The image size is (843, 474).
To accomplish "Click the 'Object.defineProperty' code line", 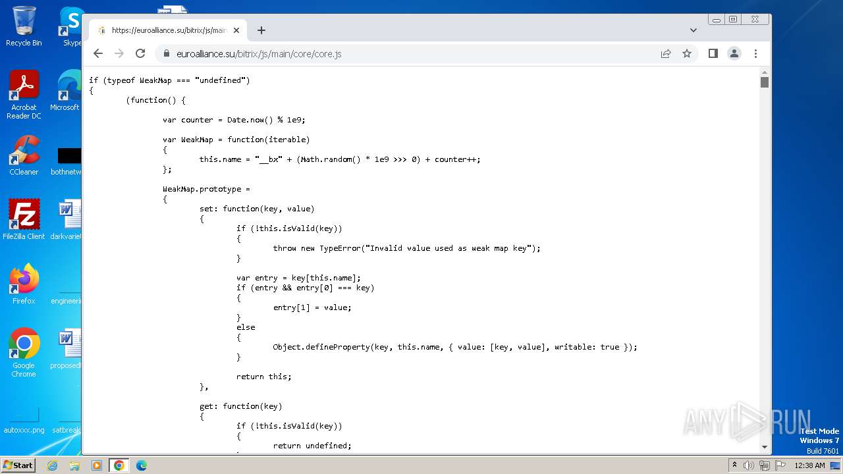I will click(455, 347).
